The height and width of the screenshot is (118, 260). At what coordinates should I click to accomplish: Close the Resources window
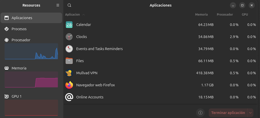tap(251, 5)
